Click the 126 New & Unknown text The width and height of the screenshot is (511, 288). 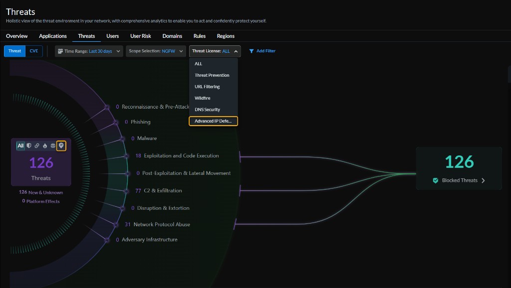point(41,192)
